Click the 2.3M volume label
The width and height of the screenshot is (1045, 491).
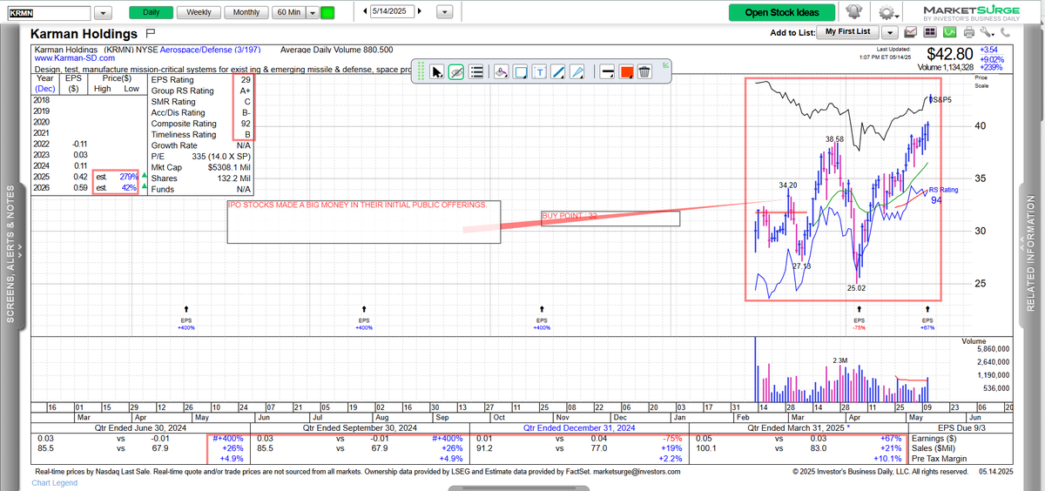pos(840,360)
